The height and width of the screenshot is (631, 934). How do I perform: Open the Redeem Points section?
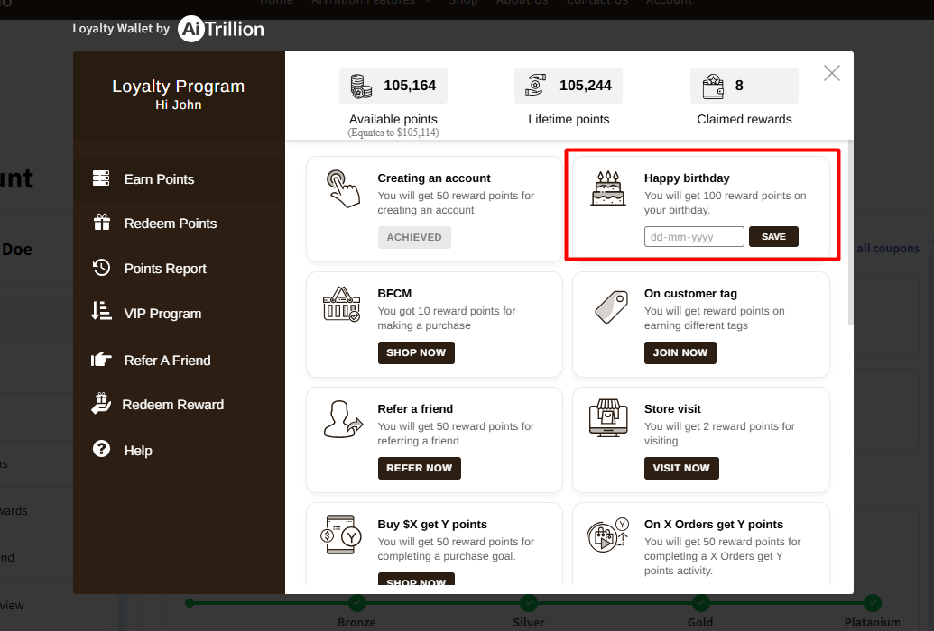[x=170, y=224]
